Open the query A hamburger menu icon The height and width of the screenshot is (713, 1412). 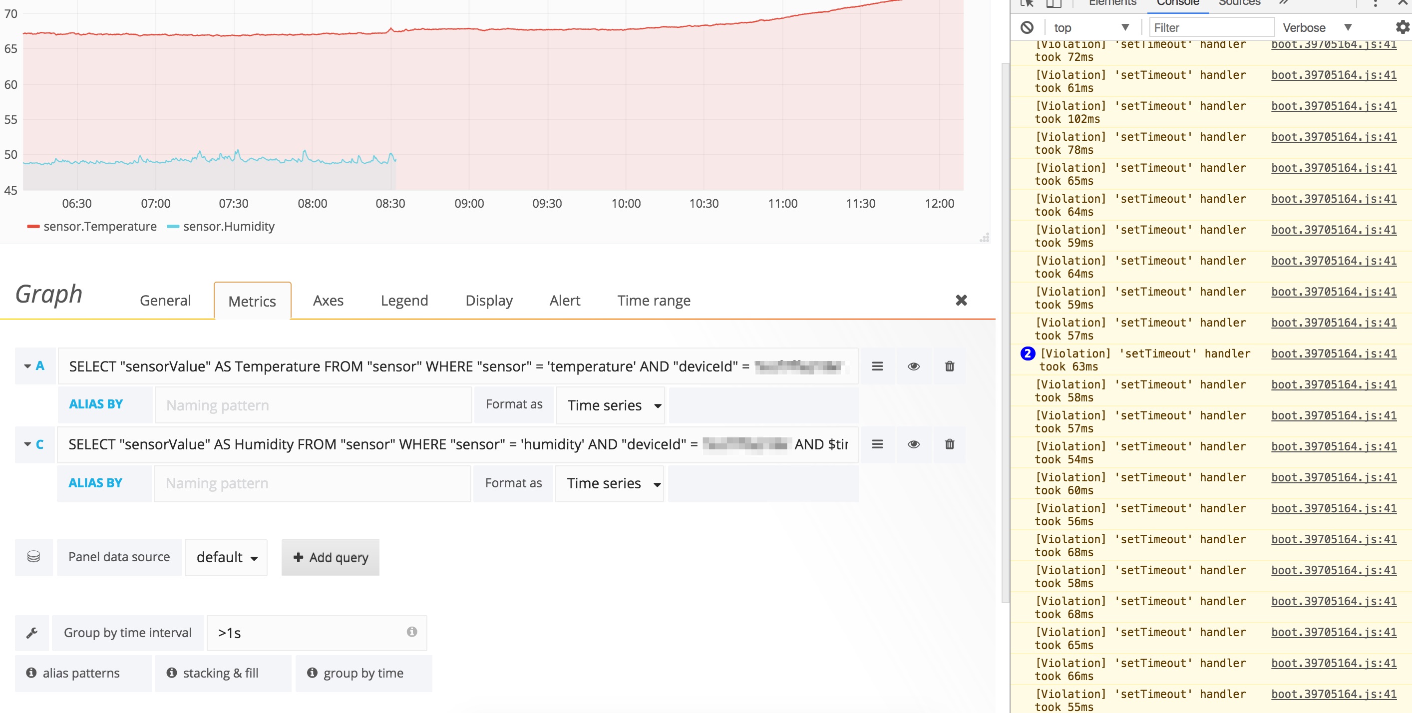tap(877, 366)
